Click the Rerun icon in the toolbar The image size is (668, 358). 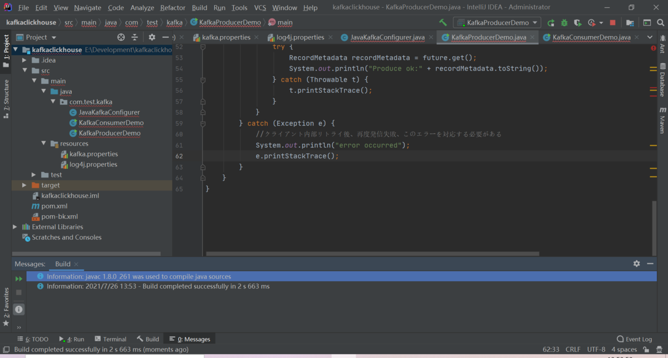[x=551, y=23]
